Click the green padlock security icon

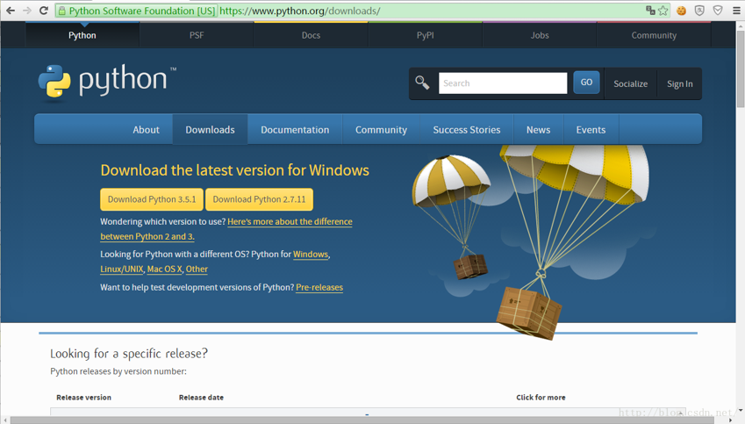click(x=61, y=11)
